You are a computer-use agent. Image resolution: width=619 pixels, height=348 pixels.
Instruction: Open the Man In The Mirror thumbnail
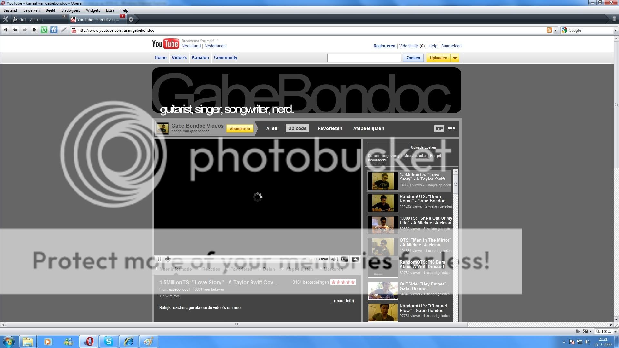click(383, 247)
